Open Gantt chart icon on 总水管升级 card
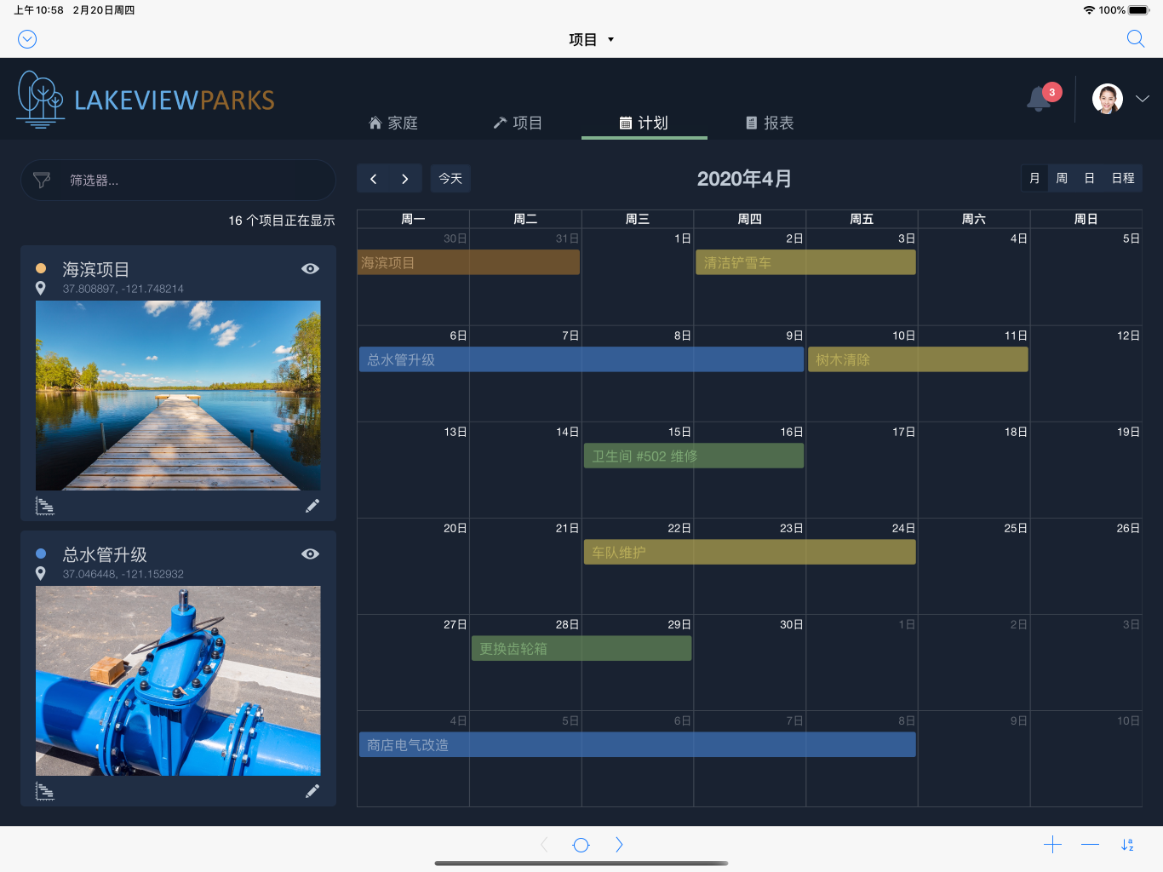 point(45,791)
